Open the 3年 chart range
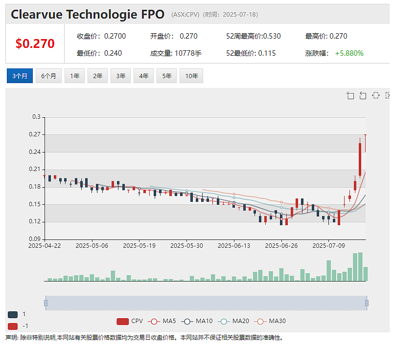Screen dimensions: 394x347 tap(120, 76)
